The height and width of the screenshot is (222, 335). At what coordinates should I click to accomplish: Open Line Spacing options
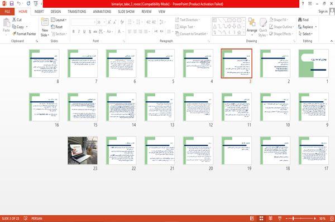click(162, 22)
